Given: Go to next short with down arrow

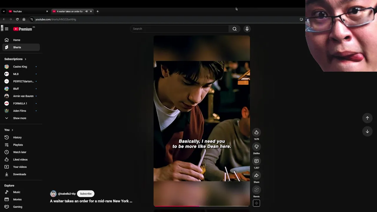Looking at the screenshot, I should [367, 131].
